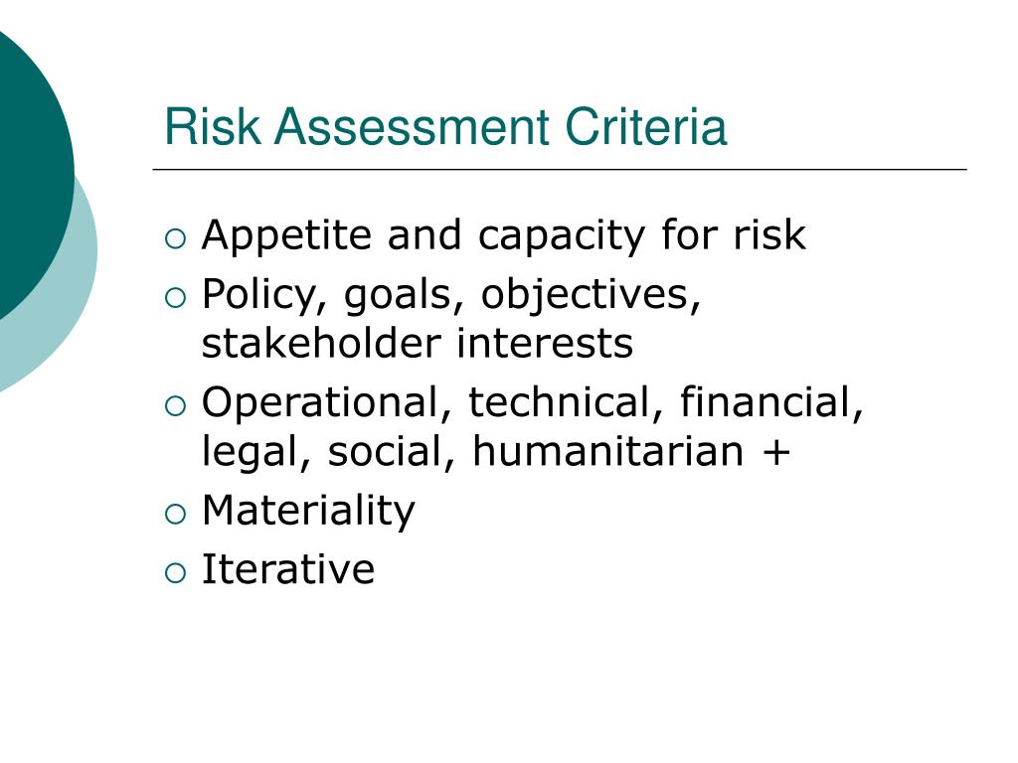
Task: Click the word 'Risk' in the slide title
Action: click(x=213, y=126)
